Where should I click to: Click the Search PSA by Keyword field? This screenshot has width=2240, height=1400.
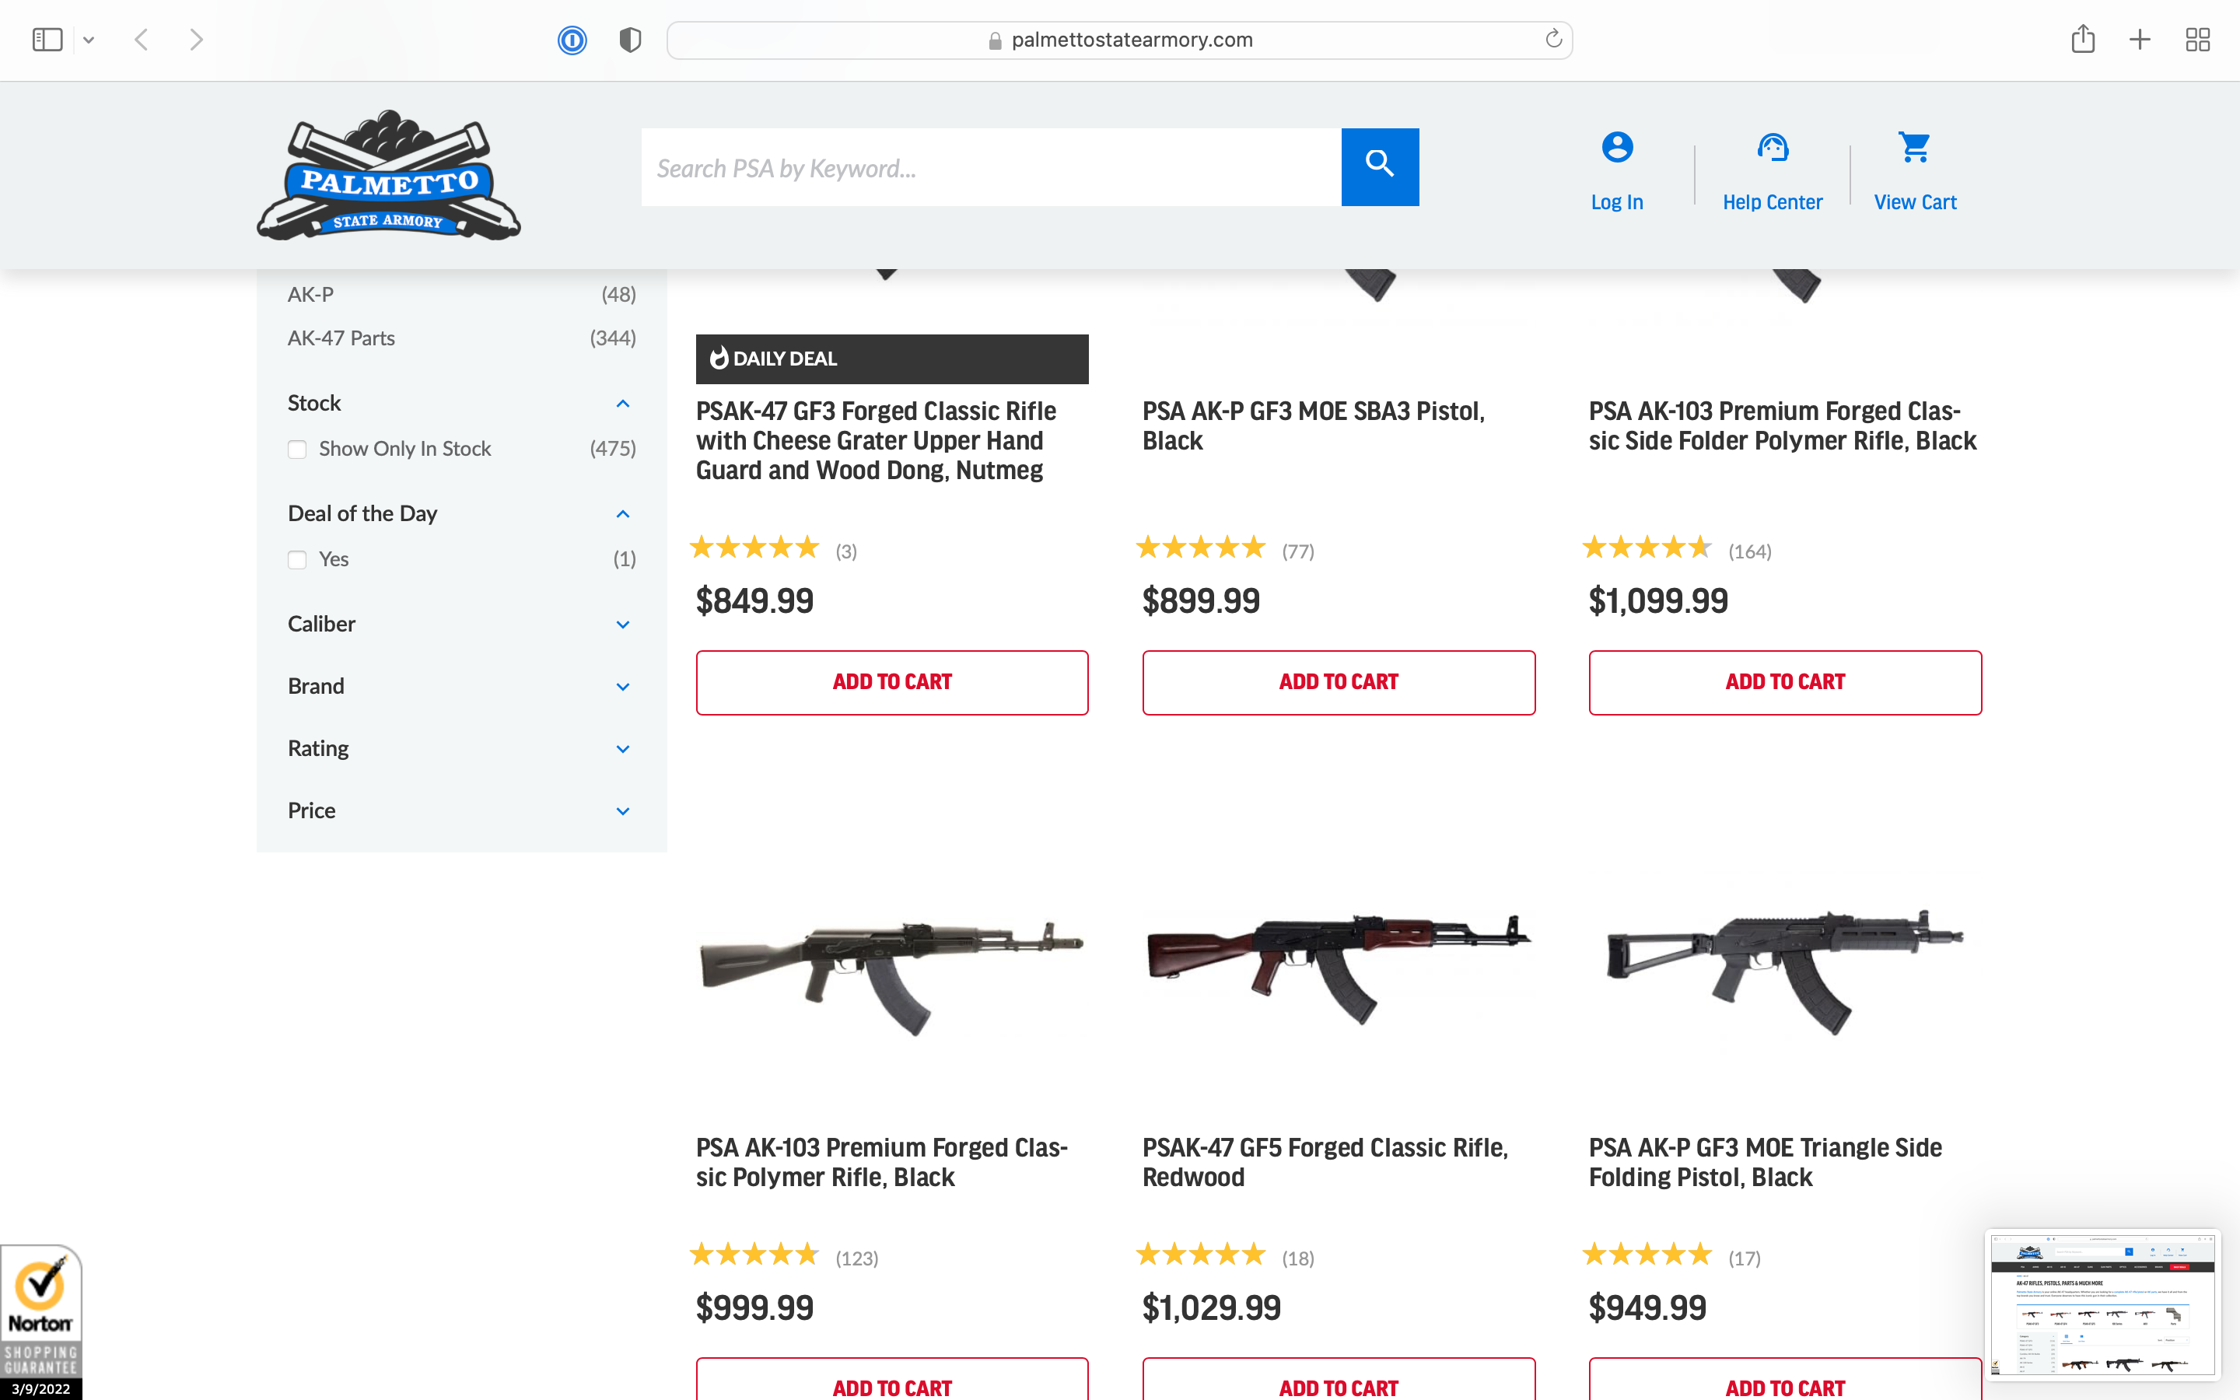click(x=990, y=167)
